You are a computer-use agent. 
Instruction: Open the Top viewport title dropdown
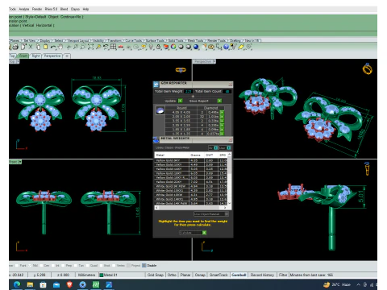pos(18,61)
